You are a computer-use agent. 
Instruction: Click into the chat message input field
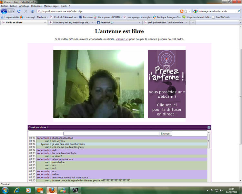(111, 134)
